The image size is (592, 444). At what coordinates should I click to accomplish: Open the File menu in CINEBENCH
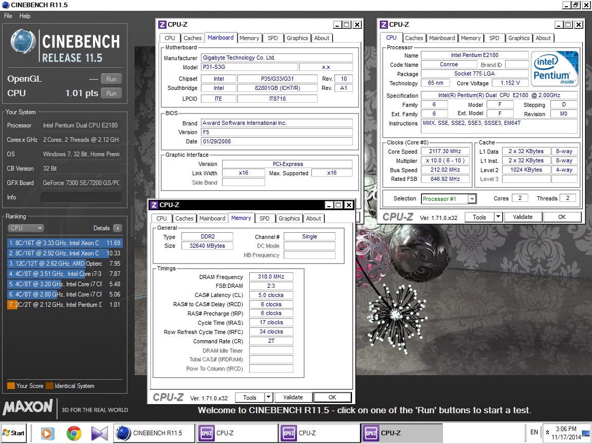pyautogui.click(x=8, y=16)
